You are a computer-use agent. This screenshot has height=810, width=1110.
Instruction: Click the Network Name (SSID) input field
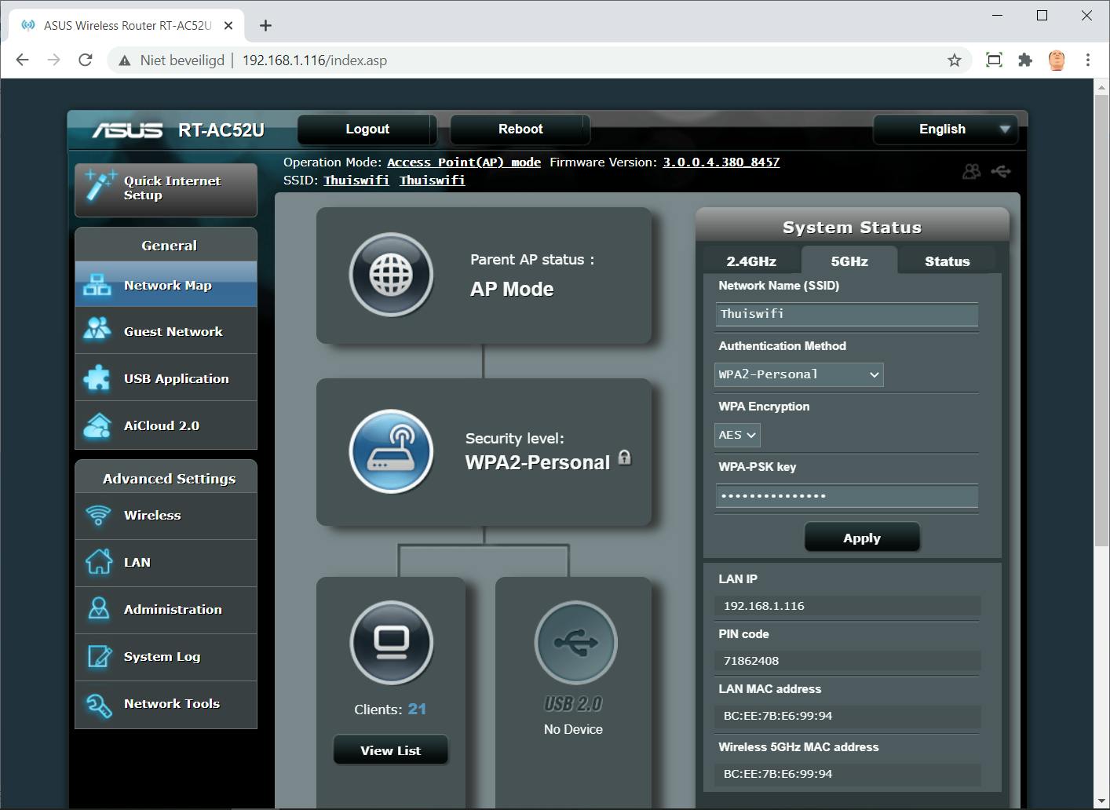(x=847, y=314)
